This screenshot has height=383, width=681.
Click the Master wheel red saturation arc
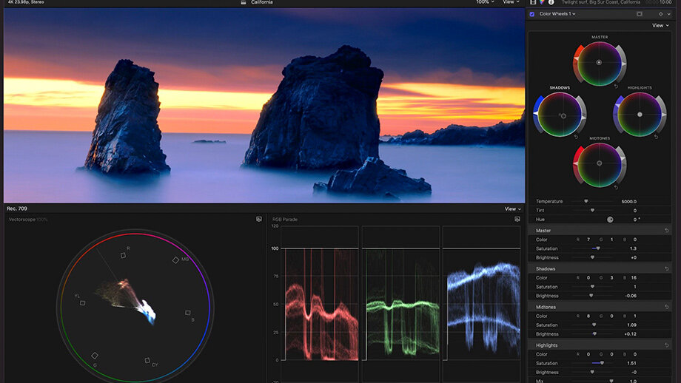click(x=577, y=62)
